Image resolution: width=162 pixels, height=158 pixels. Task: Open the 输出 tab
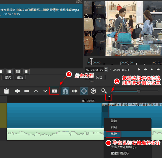(x=20, y=77)
